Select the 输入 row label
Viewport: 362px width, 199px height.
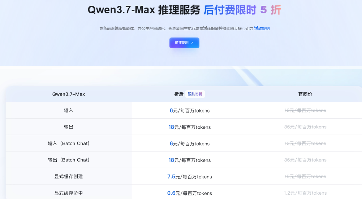pyautogui.click(x=69, y=110)
